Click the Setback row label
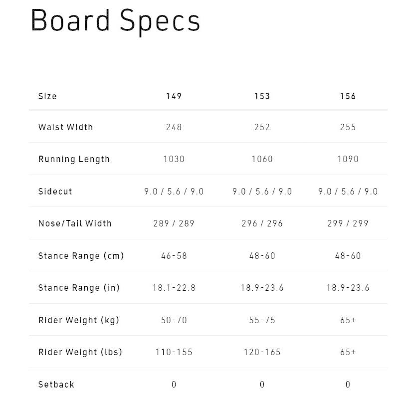 click(56, 385)
